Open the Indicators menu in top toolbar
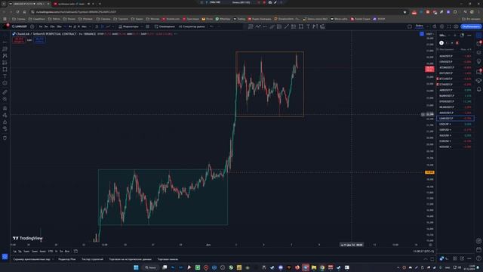The width and height of the screenshot is (483, 272). click(128, 26)
